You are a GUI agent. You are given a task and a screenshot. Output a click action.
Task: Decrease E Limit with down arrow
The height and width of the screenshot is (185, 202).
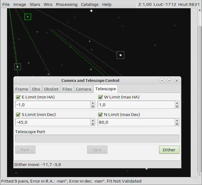[x=93, y=107]
